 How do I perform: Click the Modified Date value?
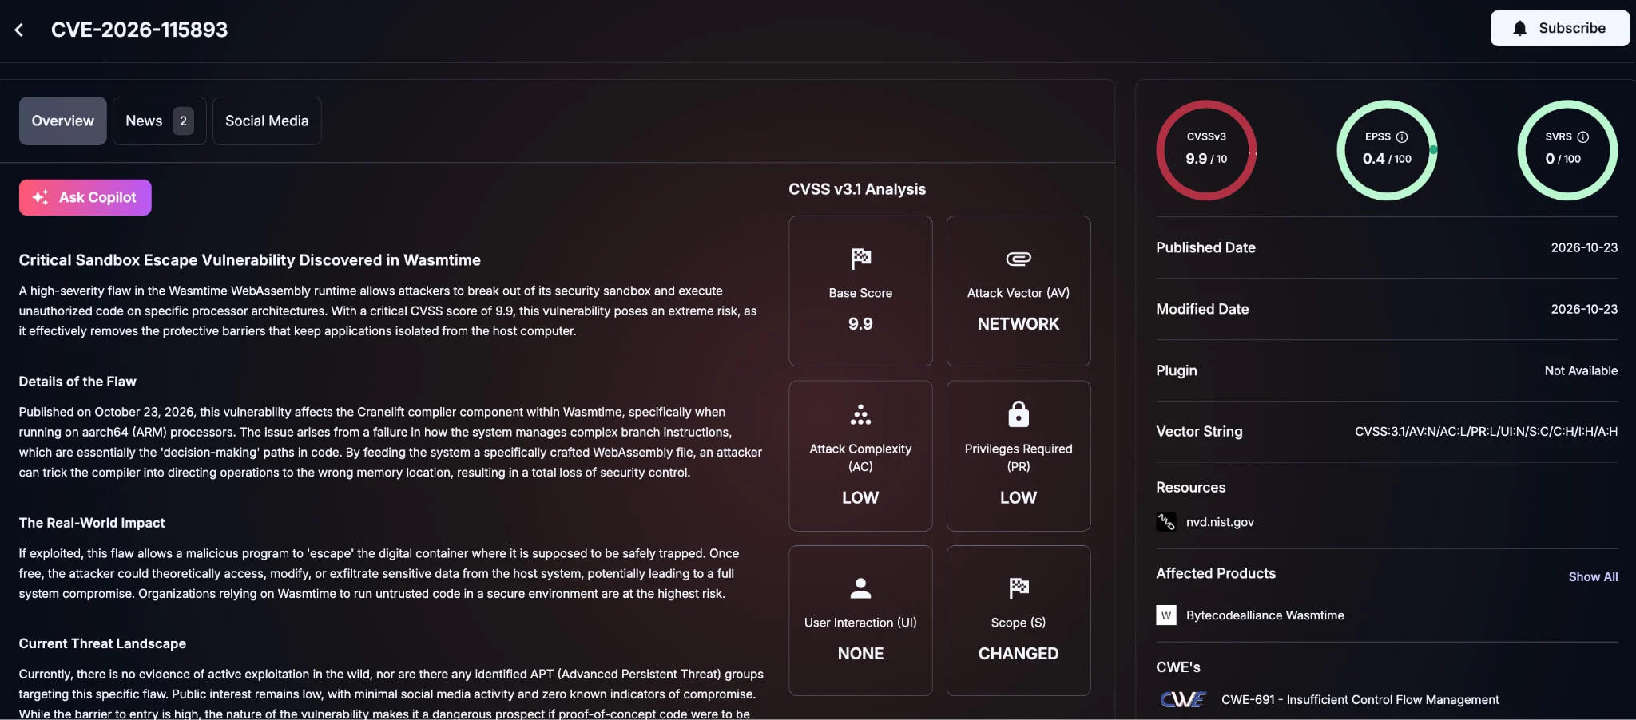(1584, 310)
